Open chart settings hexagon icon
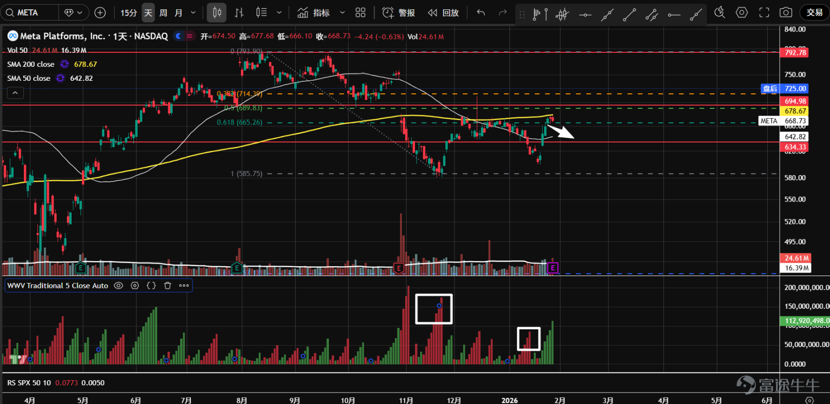 [x=742, y=12]
